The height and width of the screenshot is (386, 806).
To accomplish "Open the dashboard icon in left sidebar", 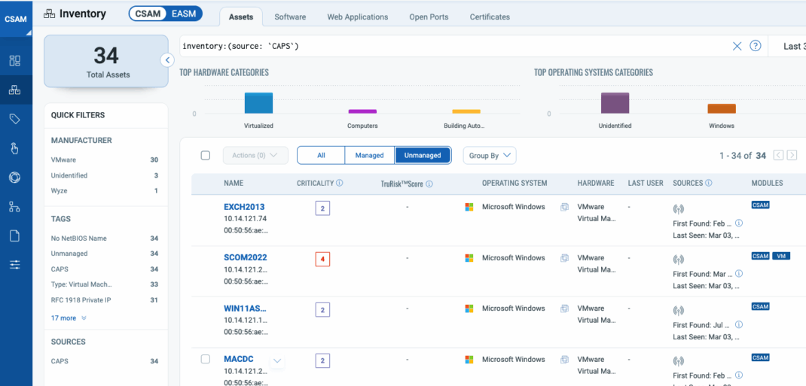I will click(x=15, y=60).
